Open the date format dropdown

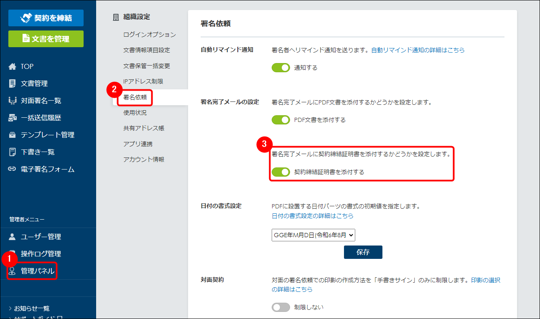[x=313, y=235]
